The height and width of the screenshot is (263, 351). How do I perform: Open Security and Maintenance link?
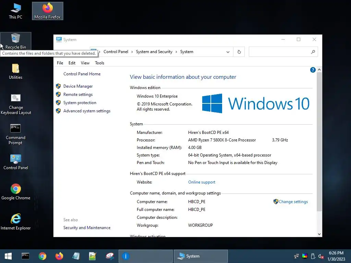click(x=87, y=228)
